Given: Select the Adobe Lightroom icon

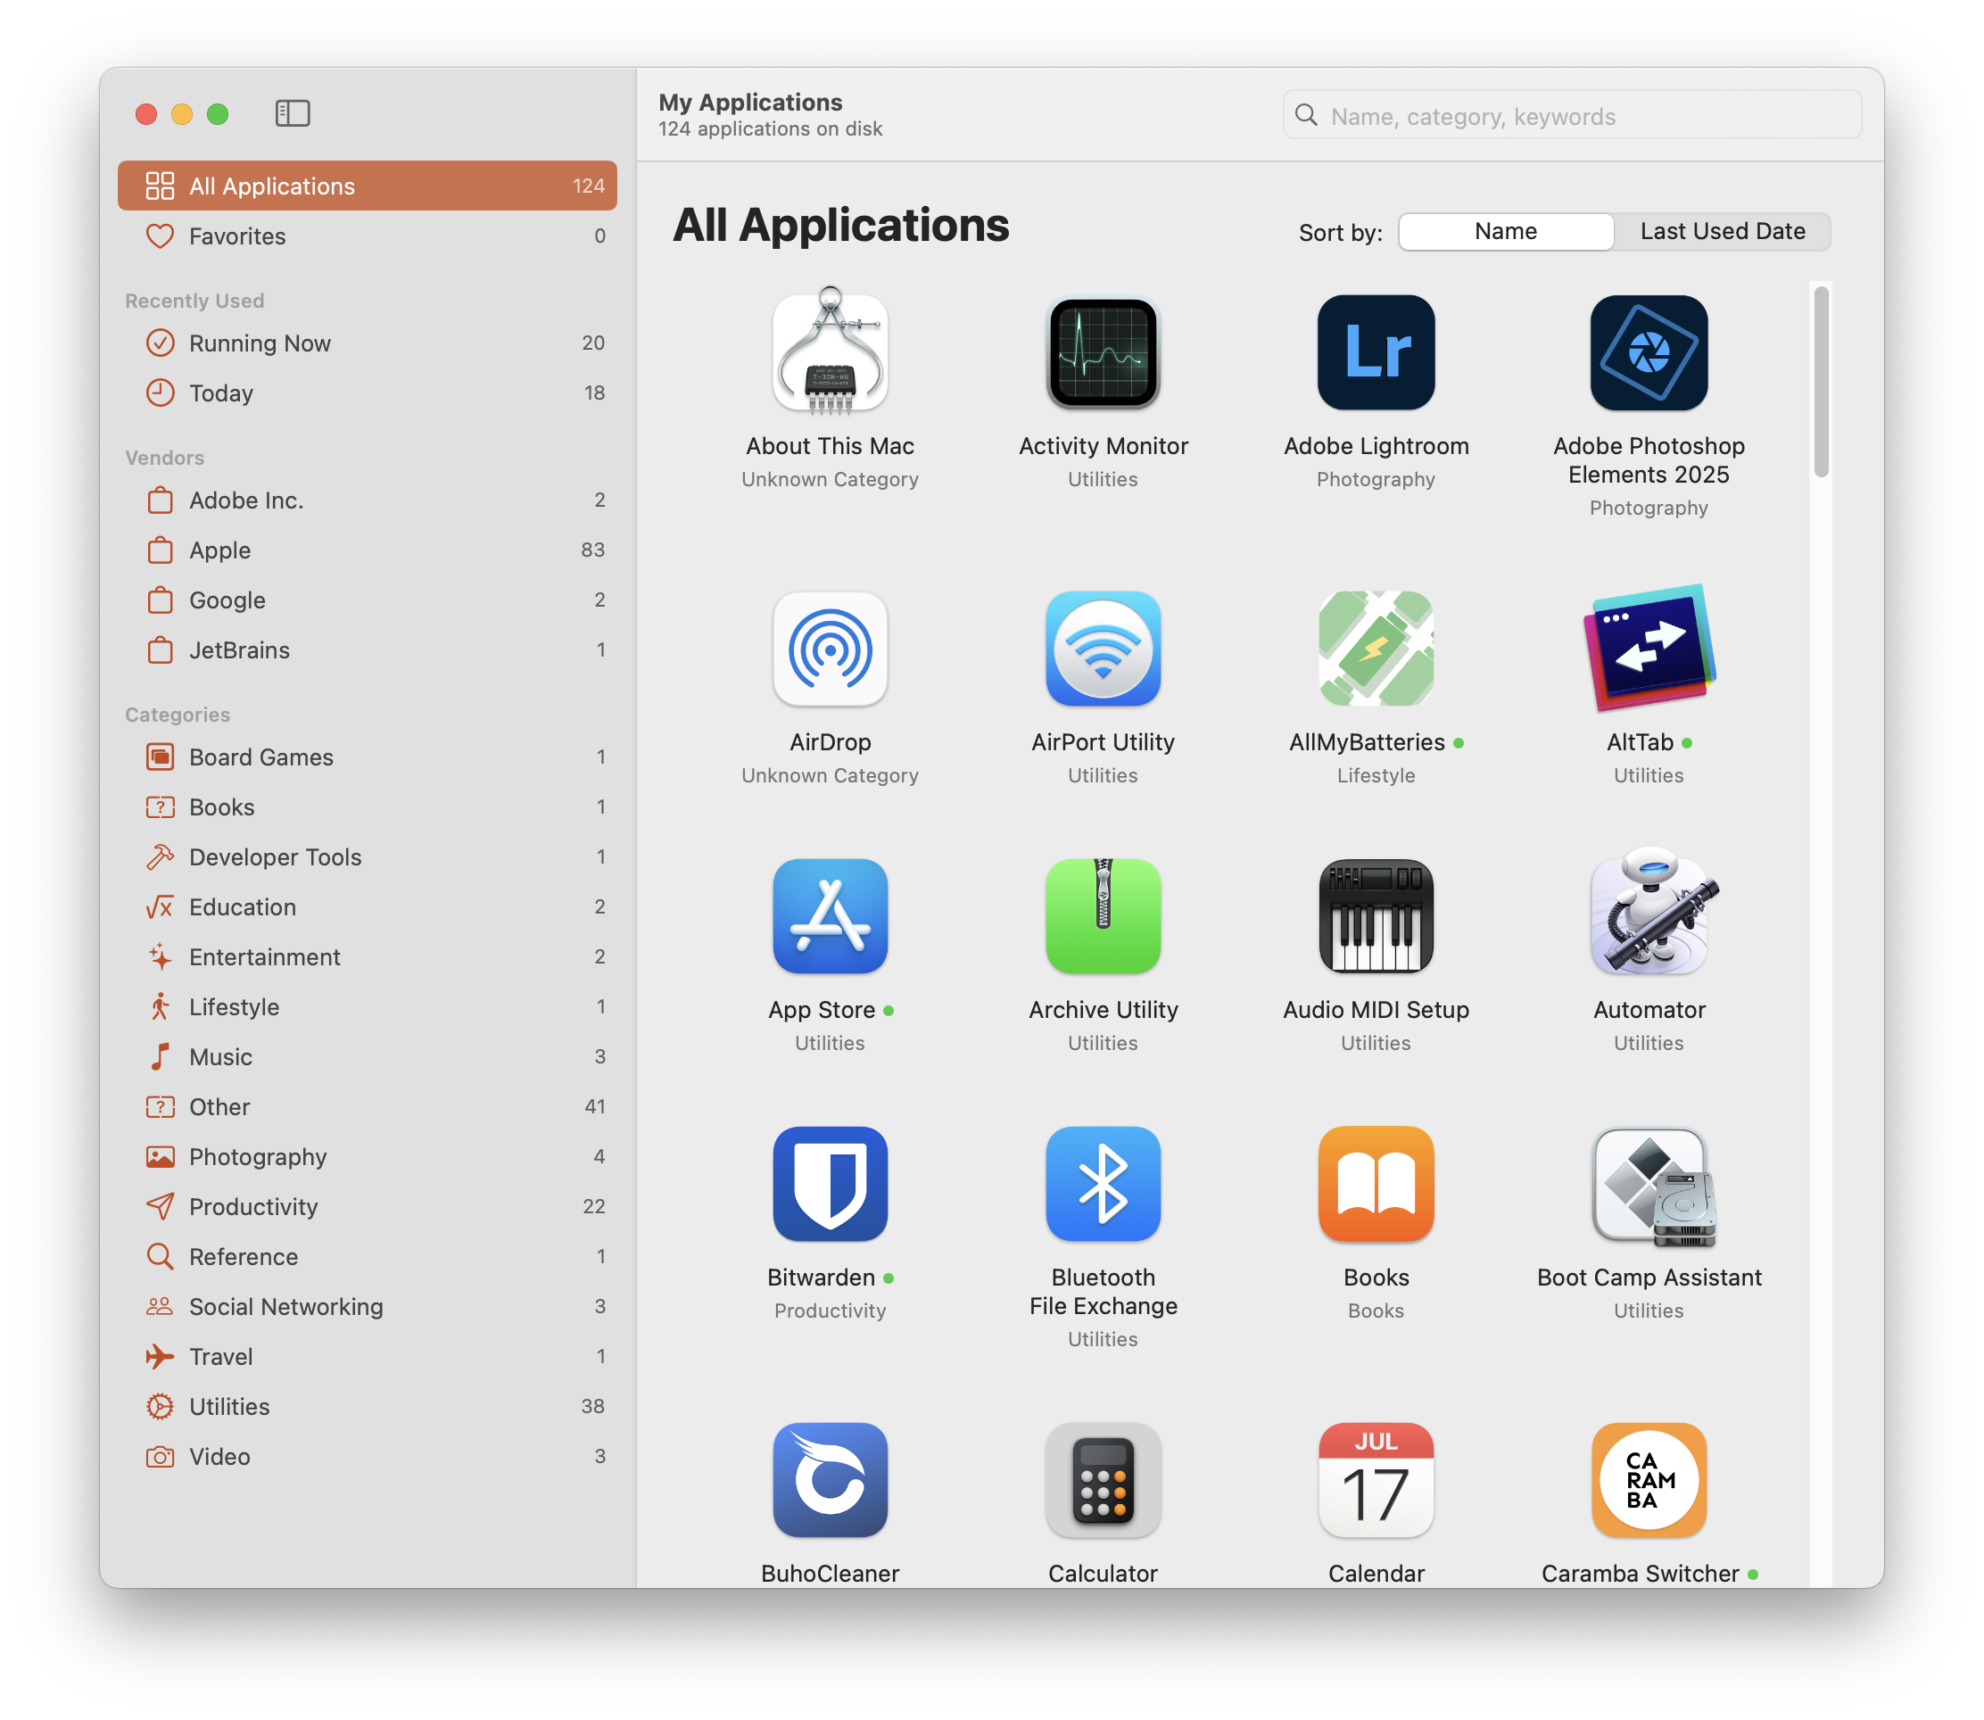Looking at the screenshot, I should 1376,352.
